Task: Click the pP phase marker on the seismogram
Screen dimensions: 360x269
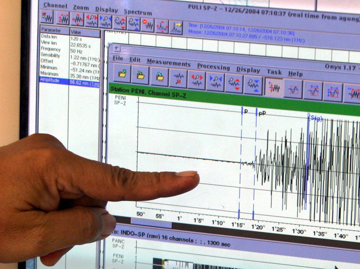Action: (x=262, y=113)
